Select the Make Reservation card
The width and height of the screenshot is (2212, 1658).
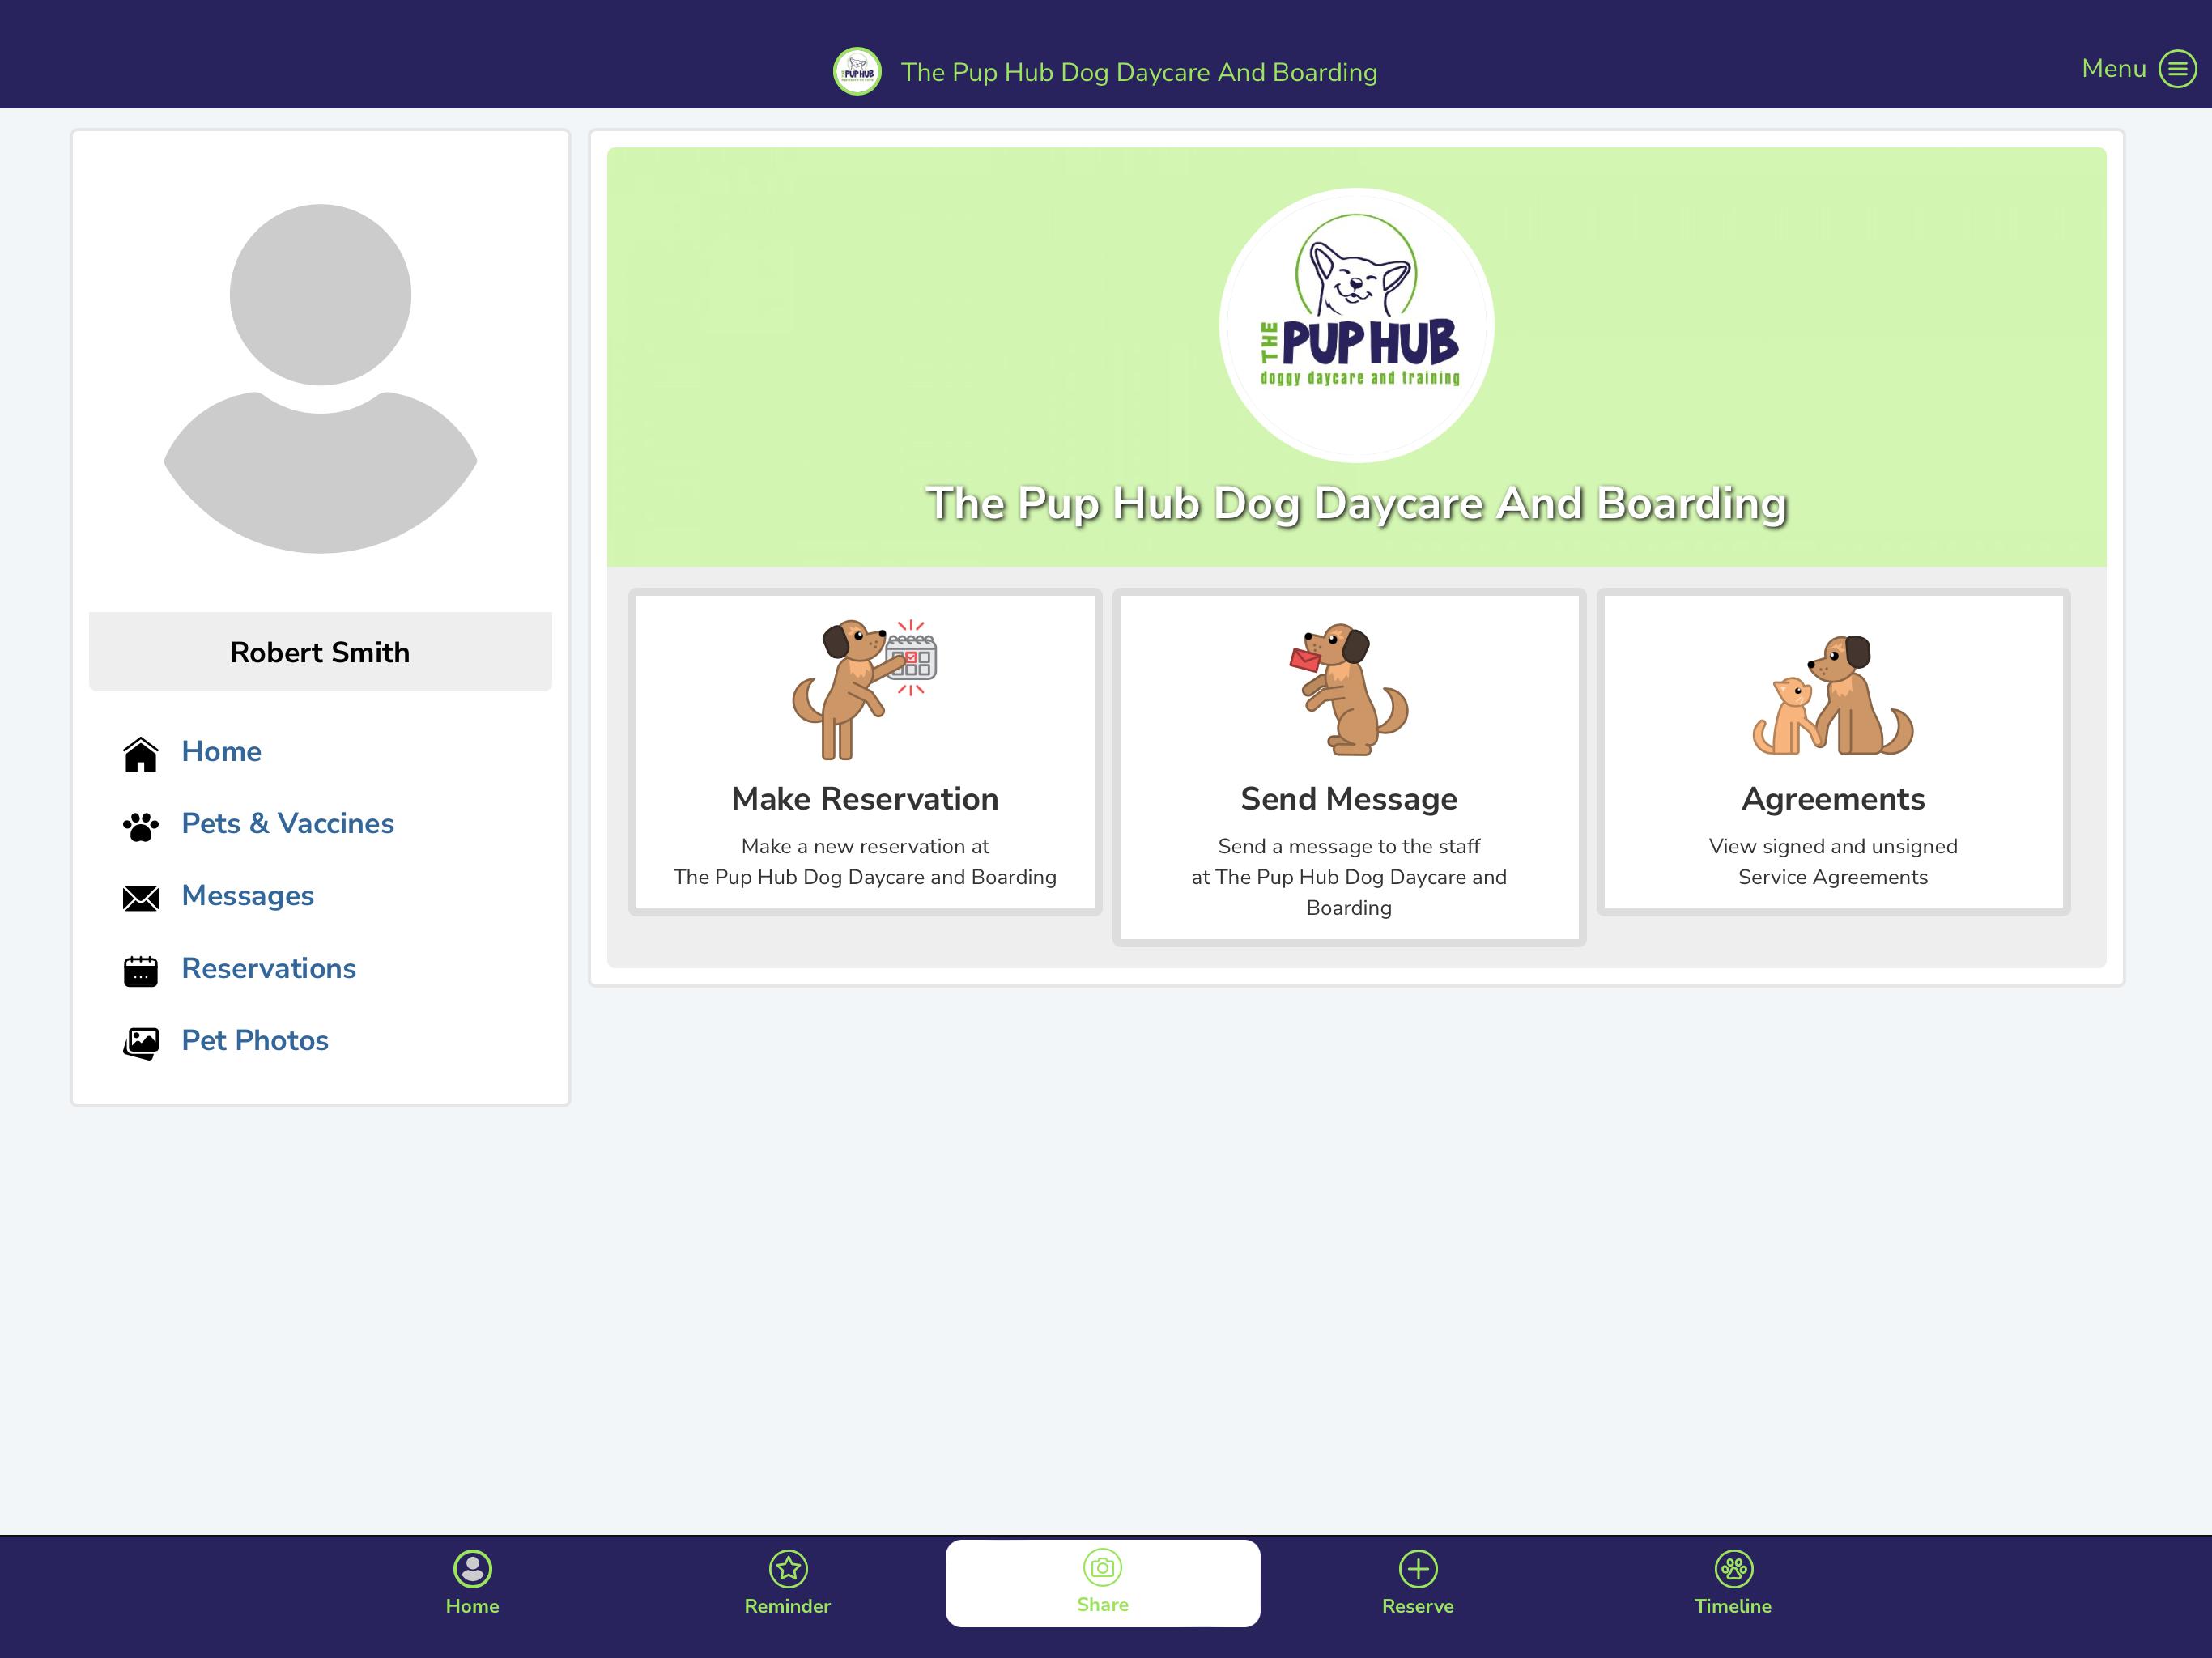865,752
